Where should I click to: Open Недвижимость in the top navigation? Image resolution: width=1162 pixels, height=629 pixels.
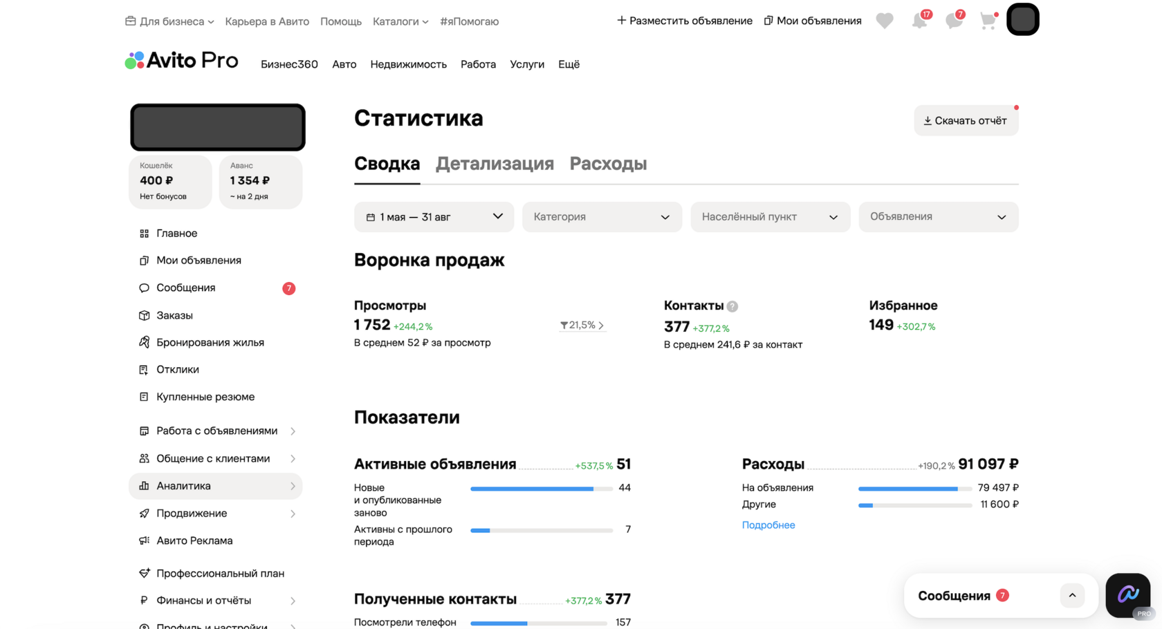pyautogui.click(x=408, y=64)
